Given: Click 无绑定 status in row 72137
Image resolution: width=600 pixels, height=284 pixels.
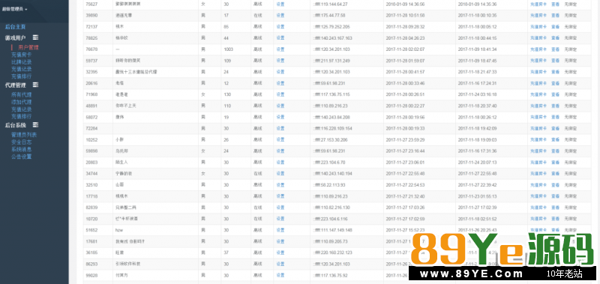Looking at the screenshot, I should tap(571, 27).
